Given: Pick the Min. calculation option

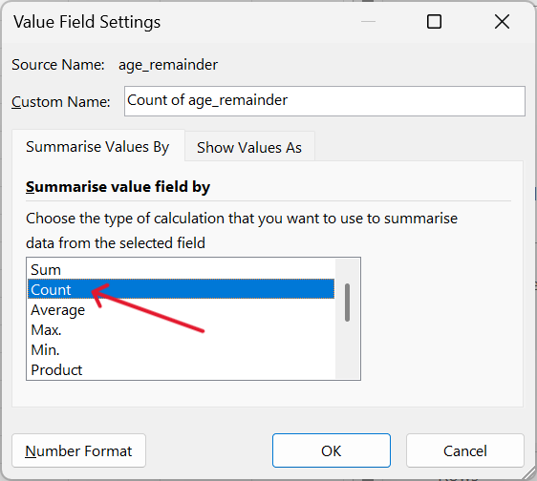Looking at the screenshot, I should 181,349.
